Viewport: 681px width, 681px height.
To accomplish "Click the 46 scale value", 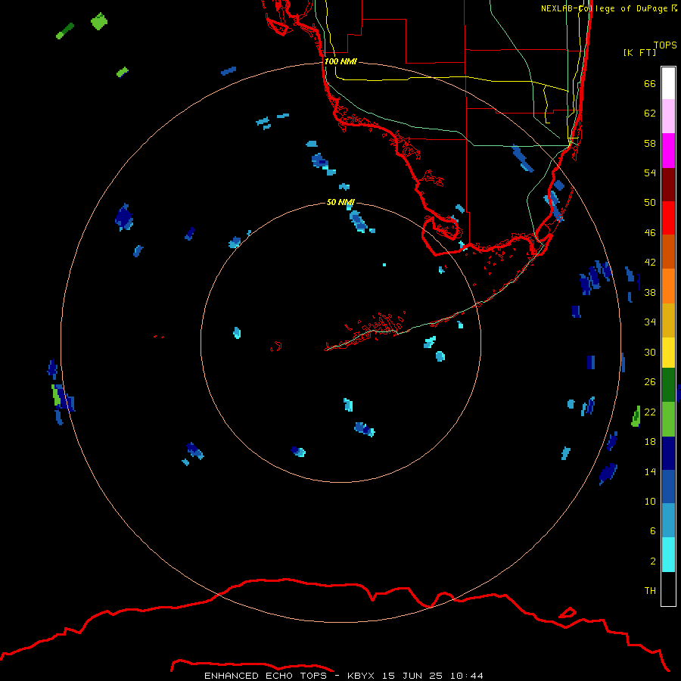I will (x=650, y=233).
